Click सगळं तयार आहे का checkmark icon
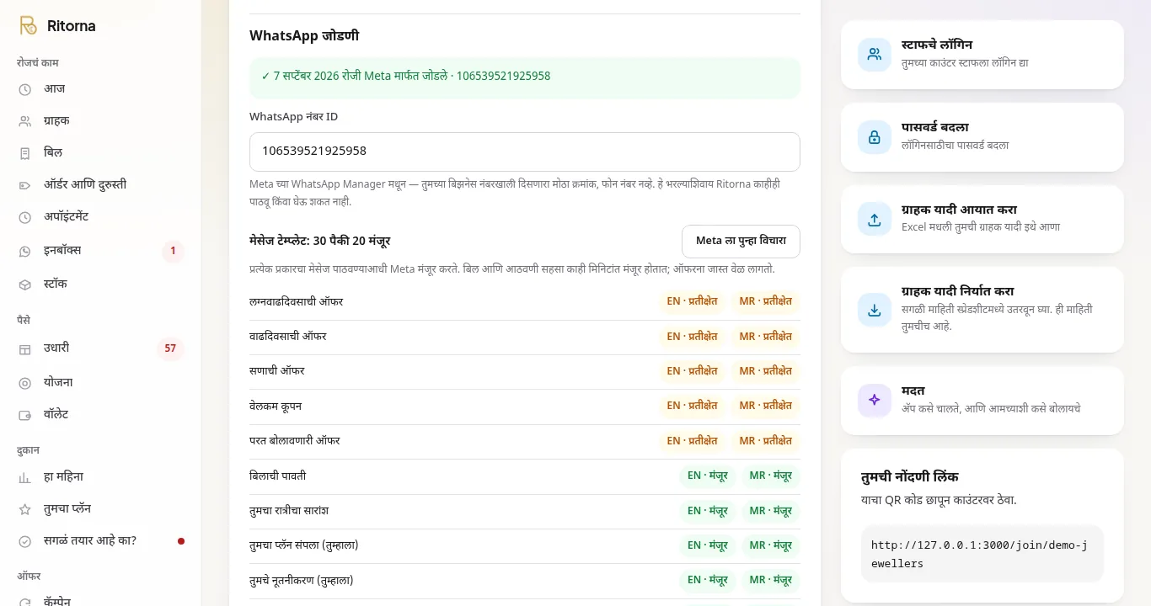Viewport: 1151px width, 606px height. pos(25,541)
